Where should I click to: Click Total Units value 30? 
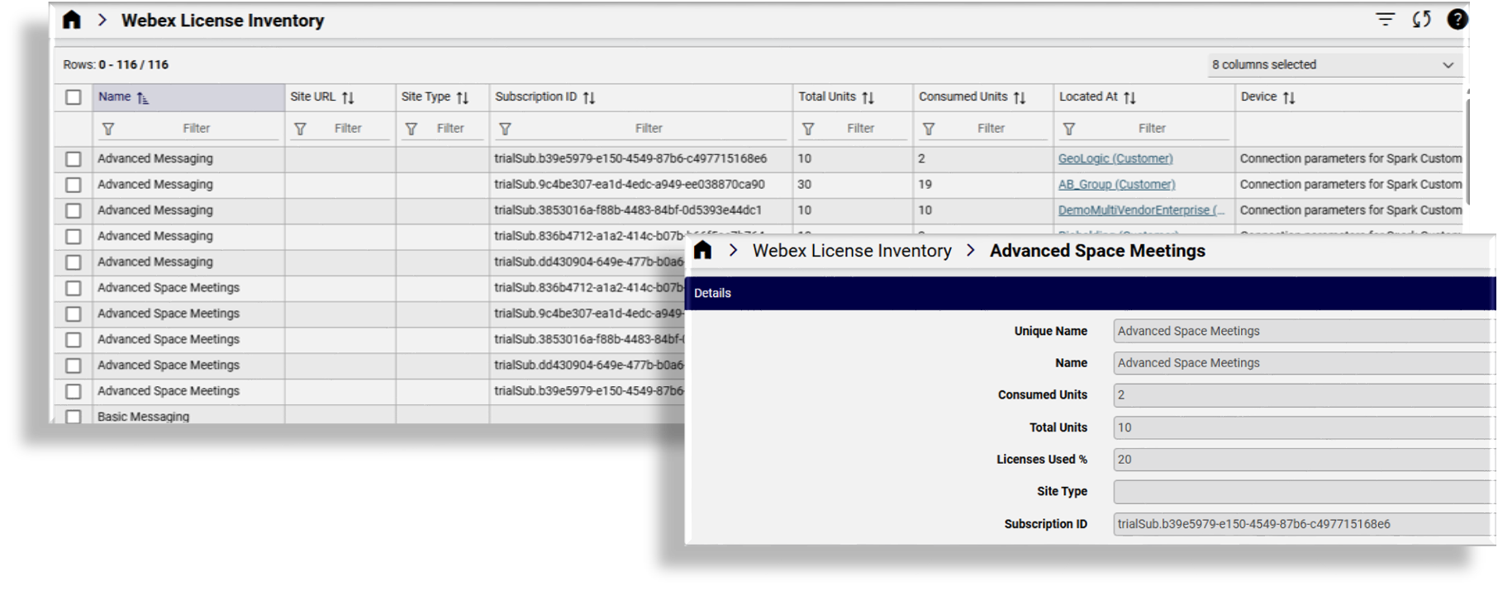[x=804, y=184]
